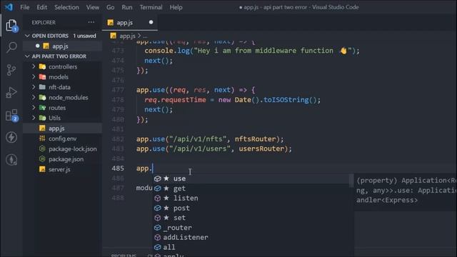Viewport: 457px width, 257px height.
Task: Click the Utils folder icon
Action: click(x=43, y=118)
